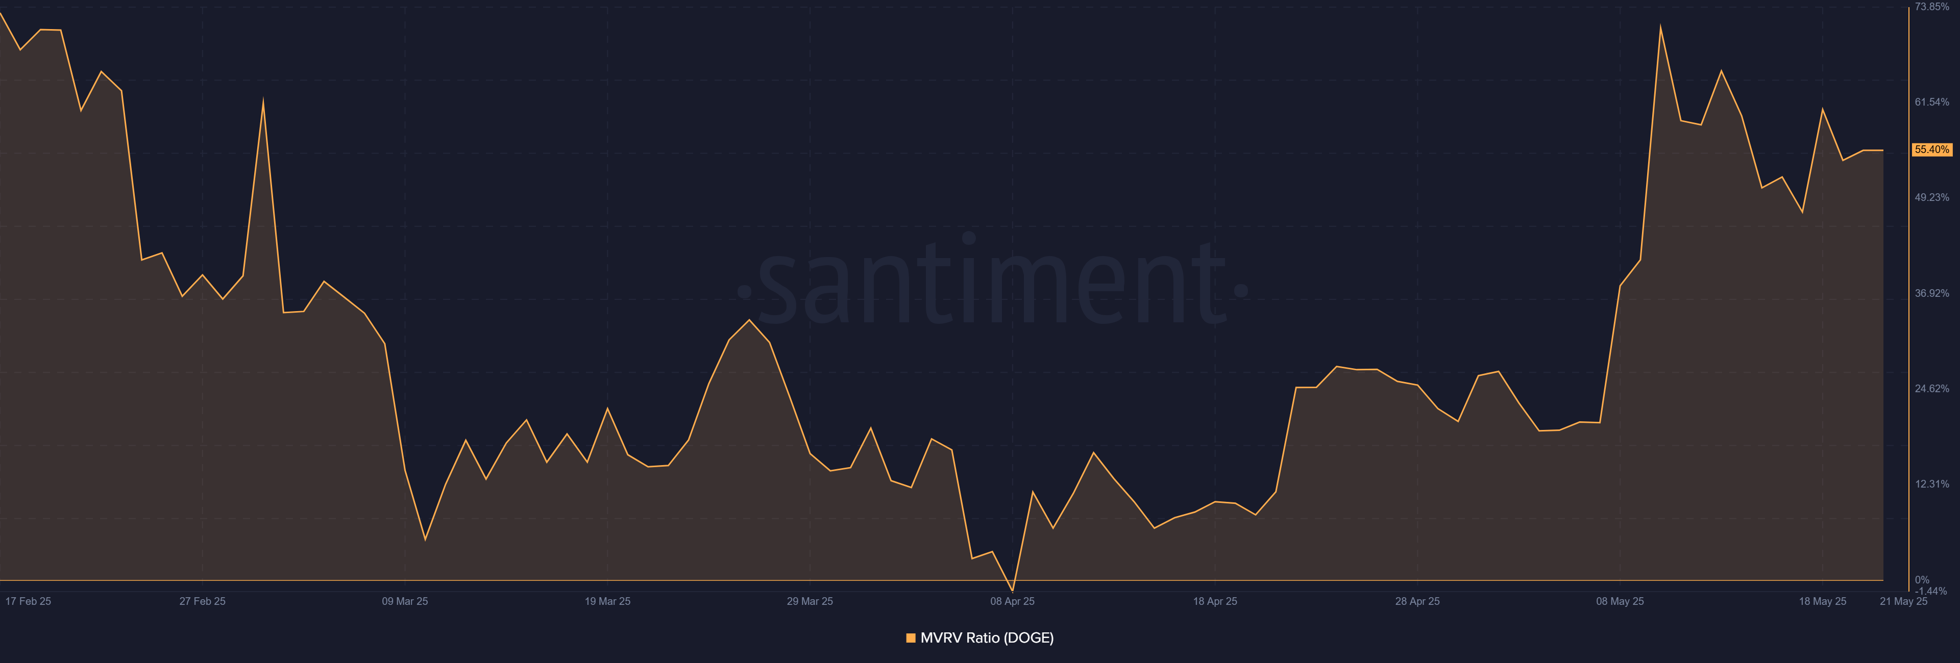Select the 17 Feb 25 date label
Image resolution: width=1960 pixels, height=663 pixels.
(28, 601)
